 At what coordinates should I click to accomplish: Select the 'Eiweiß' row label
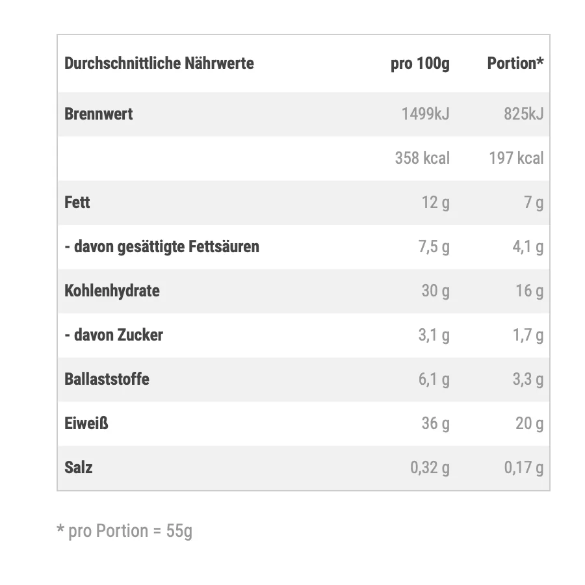tap(86, 423)
